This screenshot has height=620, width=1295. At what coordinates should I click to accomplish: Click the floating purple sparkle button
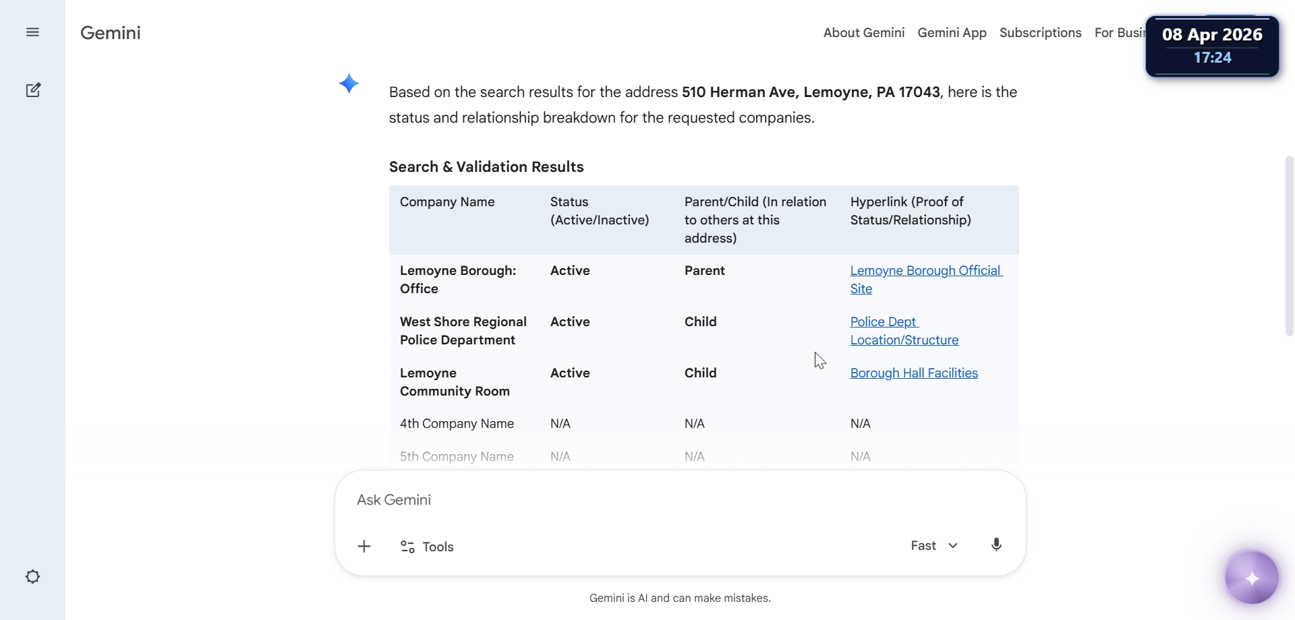(x=1252, y=578)
